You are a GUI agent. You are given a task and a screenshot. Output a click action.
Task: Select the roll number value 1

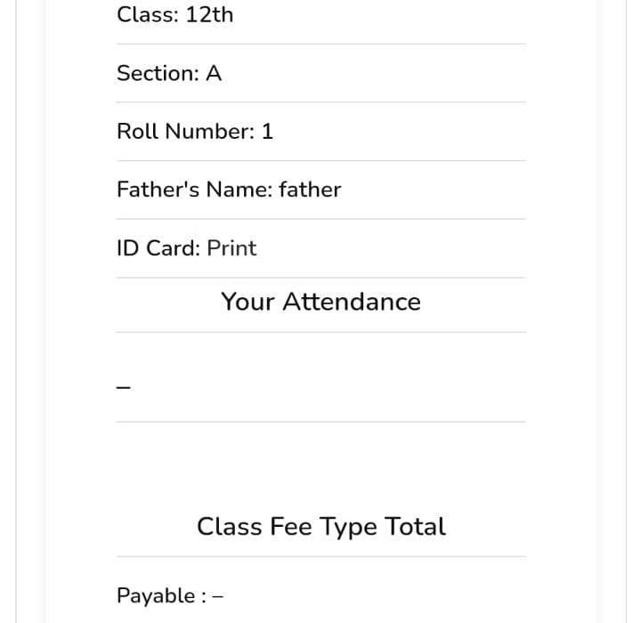267,132
